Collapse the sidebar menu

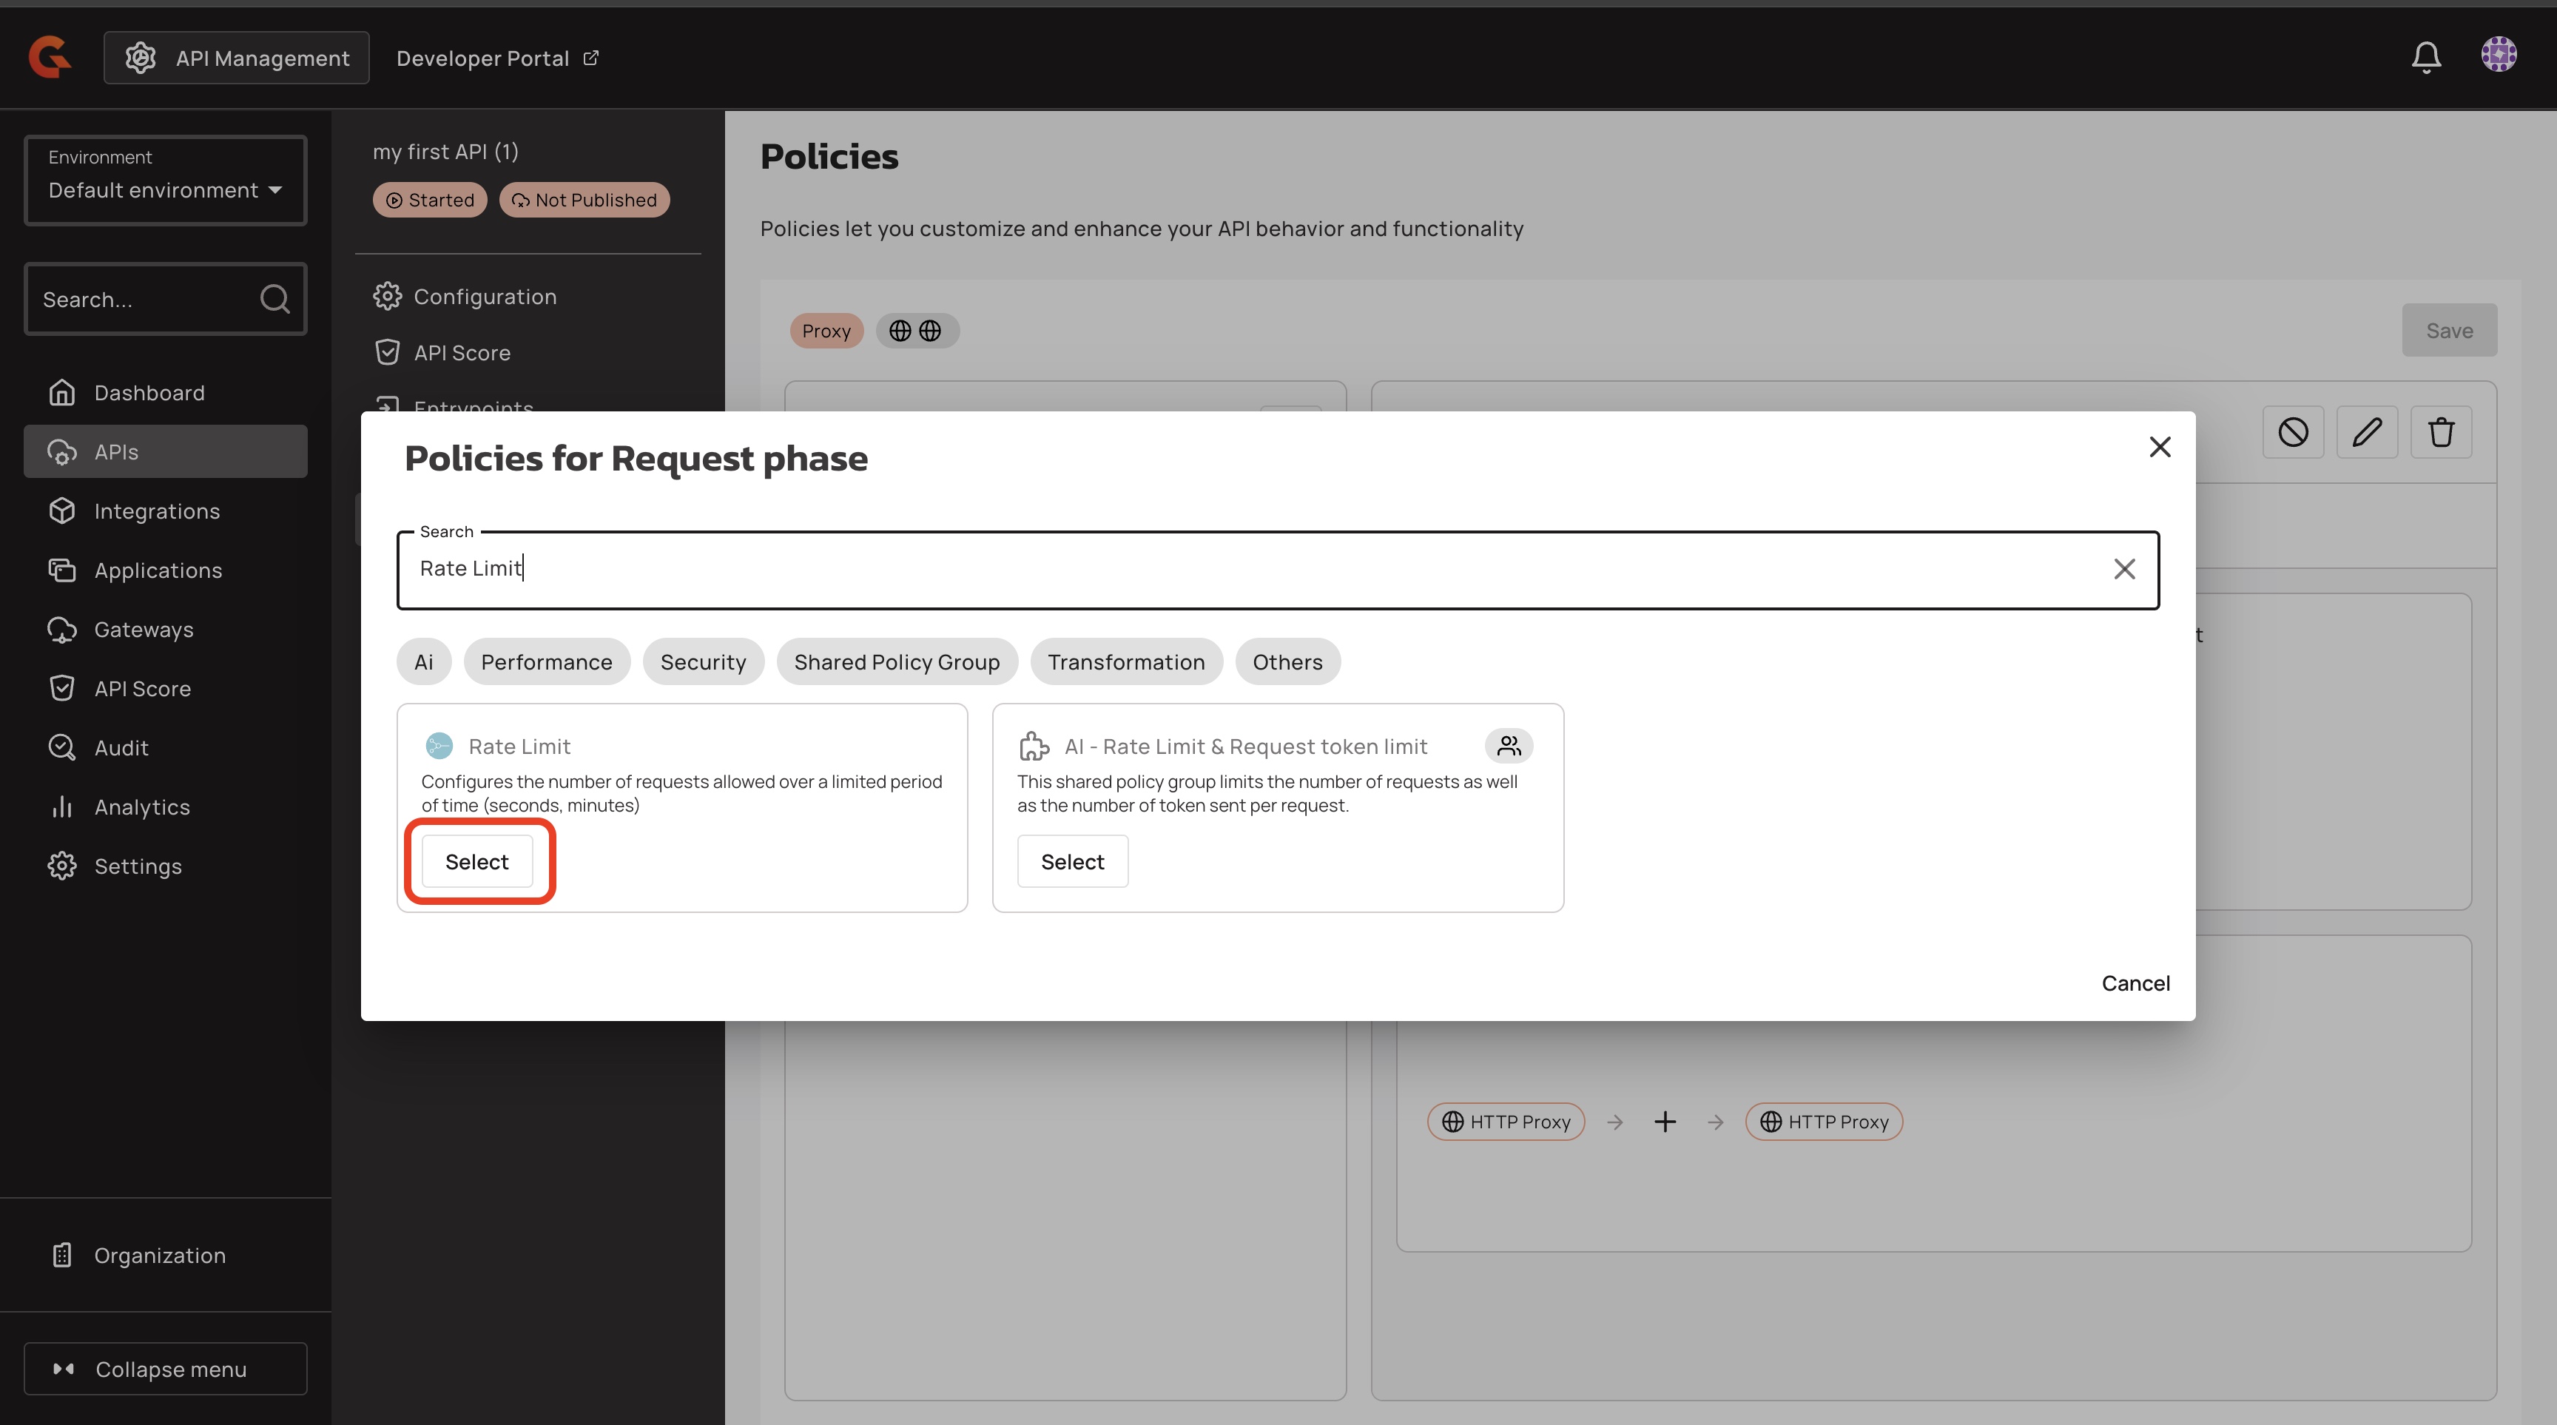[165, 1369]
